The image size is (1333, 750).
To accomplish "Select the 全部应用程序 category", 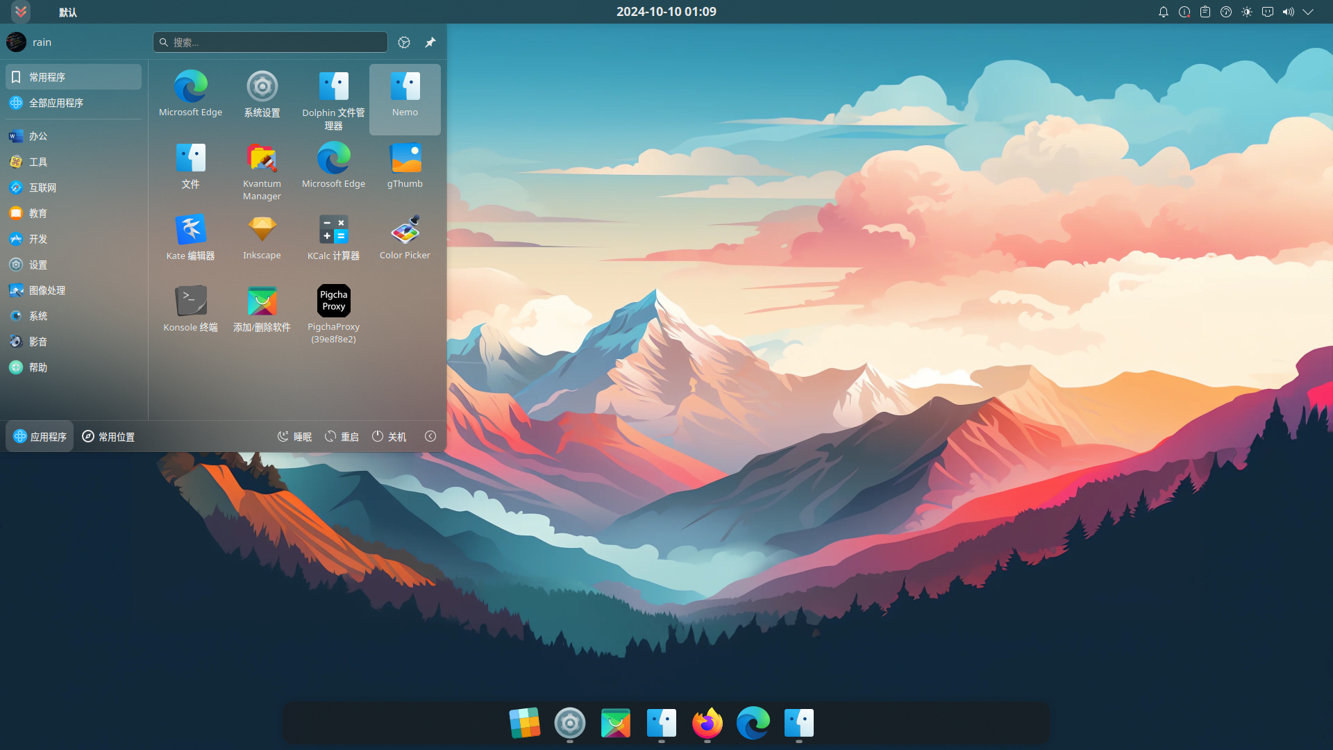I will click(x=74, y=103).
